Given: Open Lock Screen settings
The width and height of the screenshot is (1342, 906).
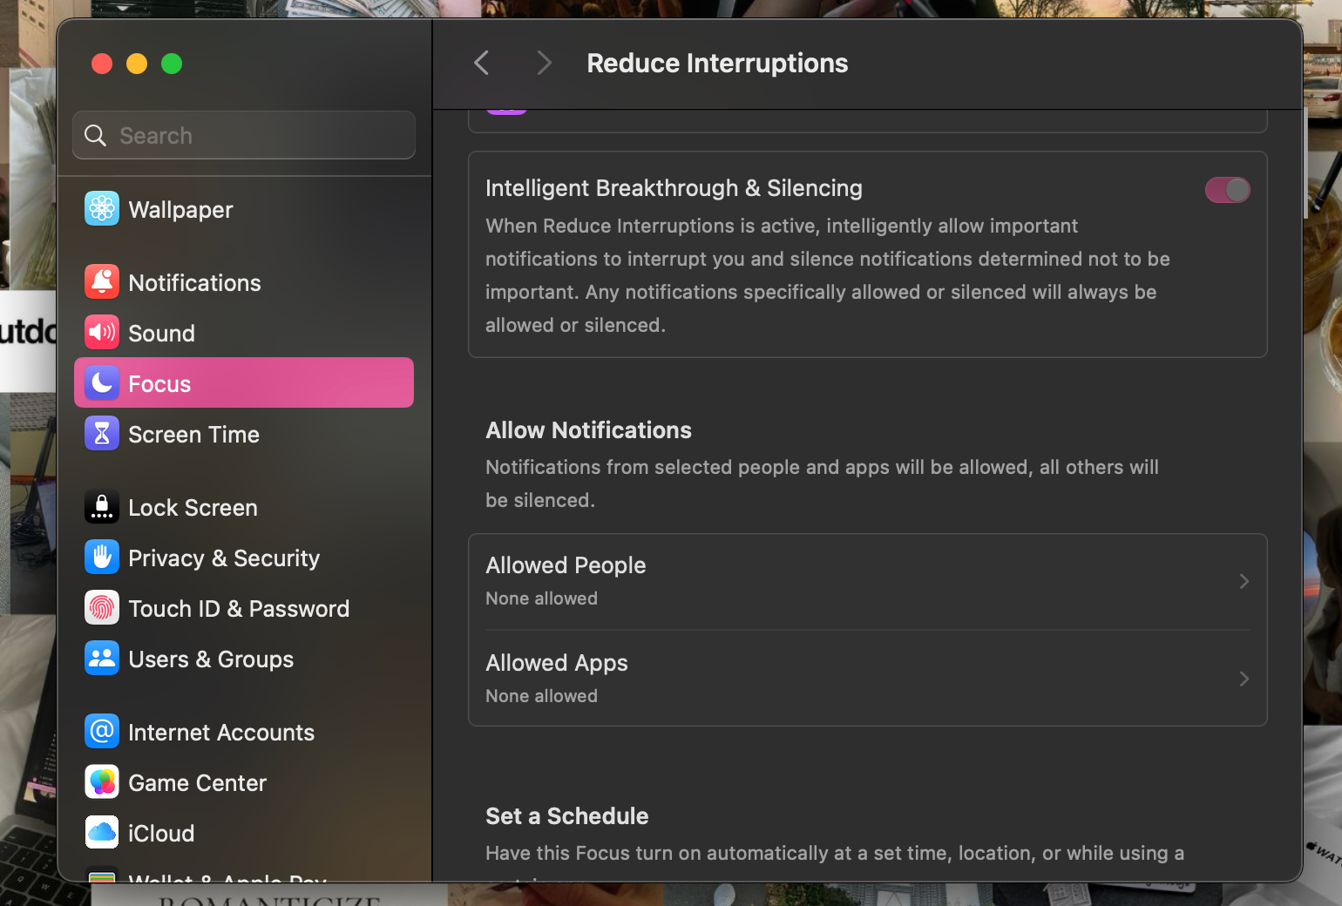Looking at the screenshot, I should pyautogui.click(x=244, y=507).
